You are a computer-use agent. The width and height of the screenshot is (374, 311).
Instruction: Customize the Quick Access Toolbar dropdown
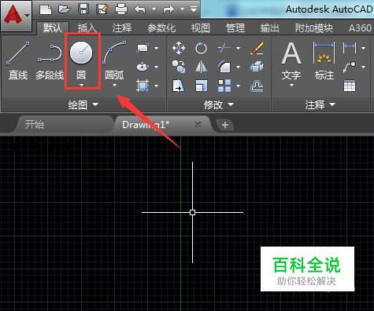coord(194,9)
